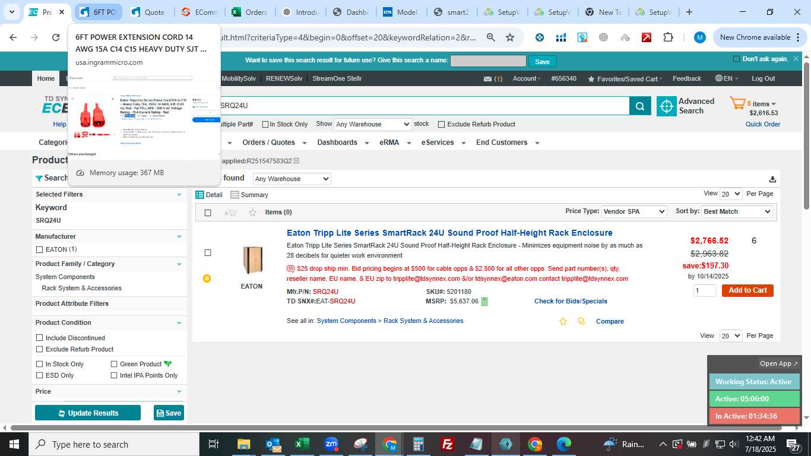Open Excel from the taskbar
This screenshot has width=811, height=456.
click(x=302, y=444)
